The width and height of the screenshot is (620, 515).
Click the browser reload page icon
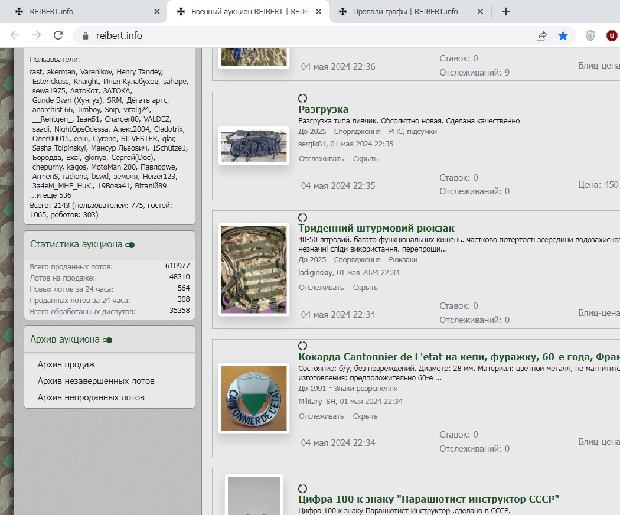(58, 35)
